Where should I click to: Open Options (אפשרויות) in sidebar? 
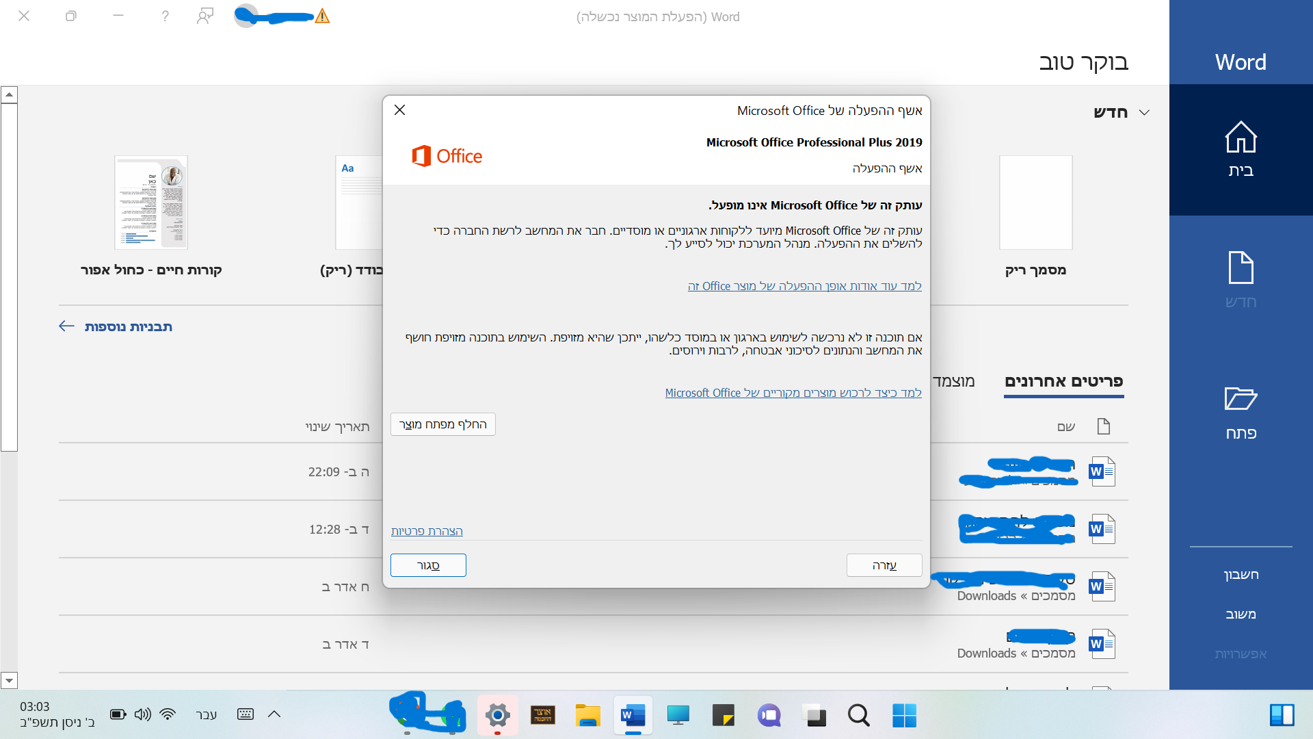pyautogui.click(x=1241, y=654)
